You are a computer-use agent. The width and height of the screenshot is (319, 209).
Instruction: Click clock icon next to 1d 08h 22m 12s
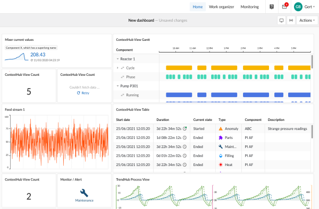click(184, 137)
